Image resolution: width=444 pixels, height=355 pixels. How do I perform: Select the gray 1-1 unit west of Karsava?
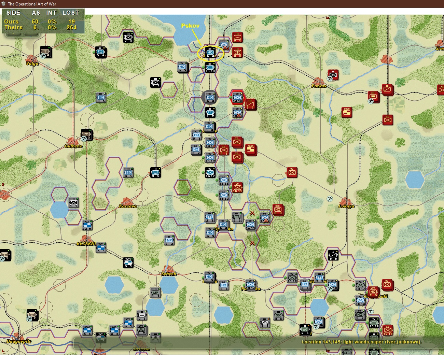click(x=74, y=202)
